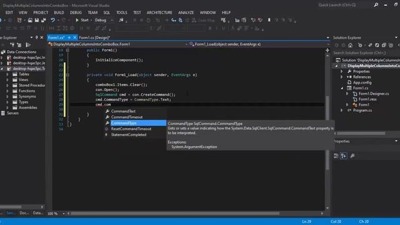Click the Open File toolbar icon
400x225 pixels.
pos(30,20)
